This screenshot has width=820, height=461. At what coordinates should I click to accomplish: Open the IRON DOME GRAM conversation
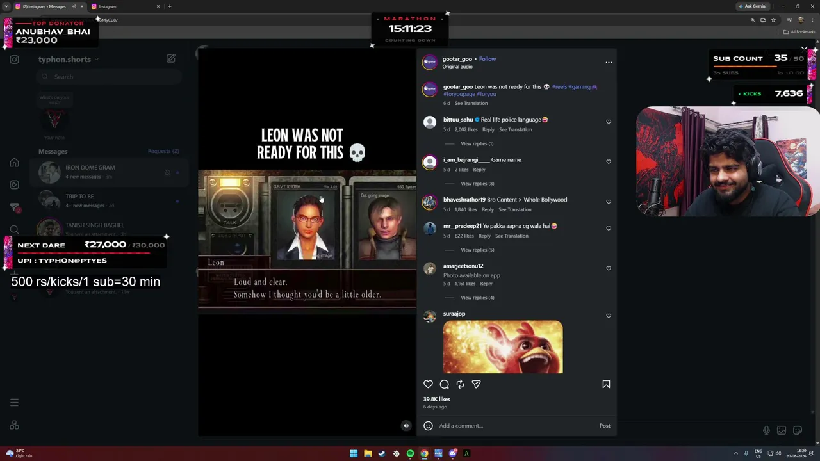[x=109, y=172]
